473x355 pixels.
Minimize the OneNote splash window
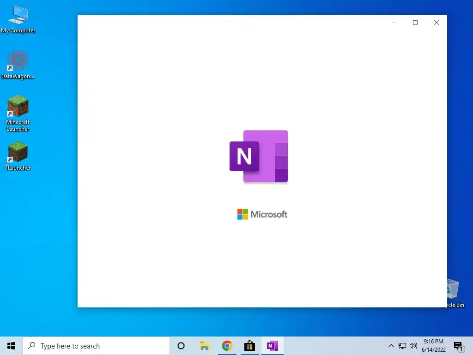click(394, 23)
